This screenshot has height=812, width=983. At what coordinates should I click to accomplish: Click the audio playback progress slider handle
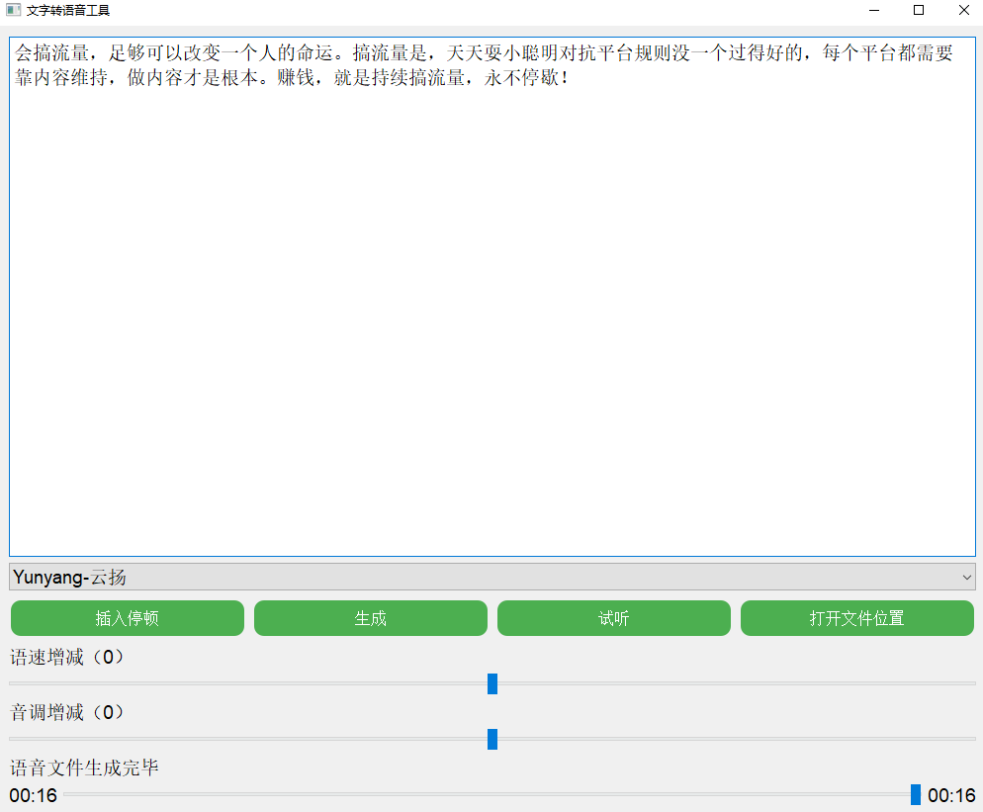pos(916,794)
